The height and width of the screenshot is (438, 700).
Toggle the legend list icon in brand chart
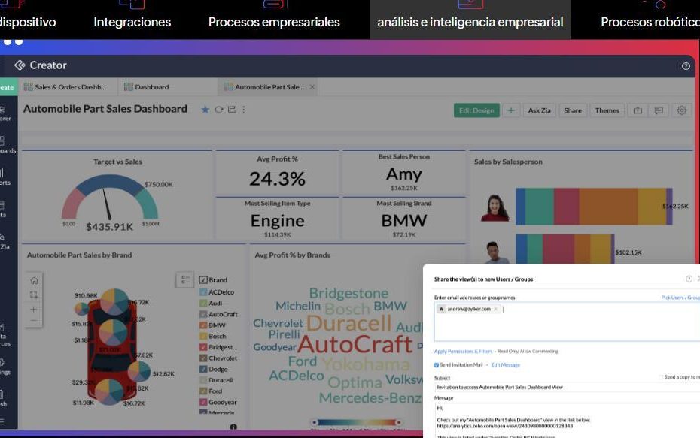pyautogui.click(x=185, y=279)
